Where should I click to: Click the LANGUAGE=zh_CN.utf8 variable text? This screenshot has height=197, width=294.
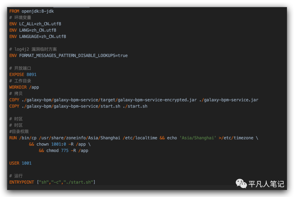coord(42,36)
